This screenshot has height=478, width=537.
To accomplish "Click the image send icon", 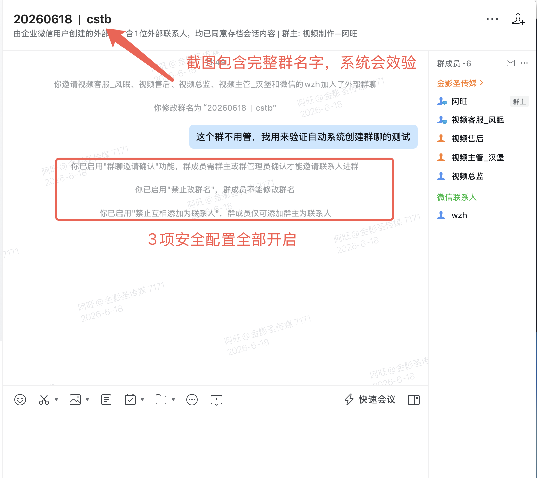I will pos(75,400).
